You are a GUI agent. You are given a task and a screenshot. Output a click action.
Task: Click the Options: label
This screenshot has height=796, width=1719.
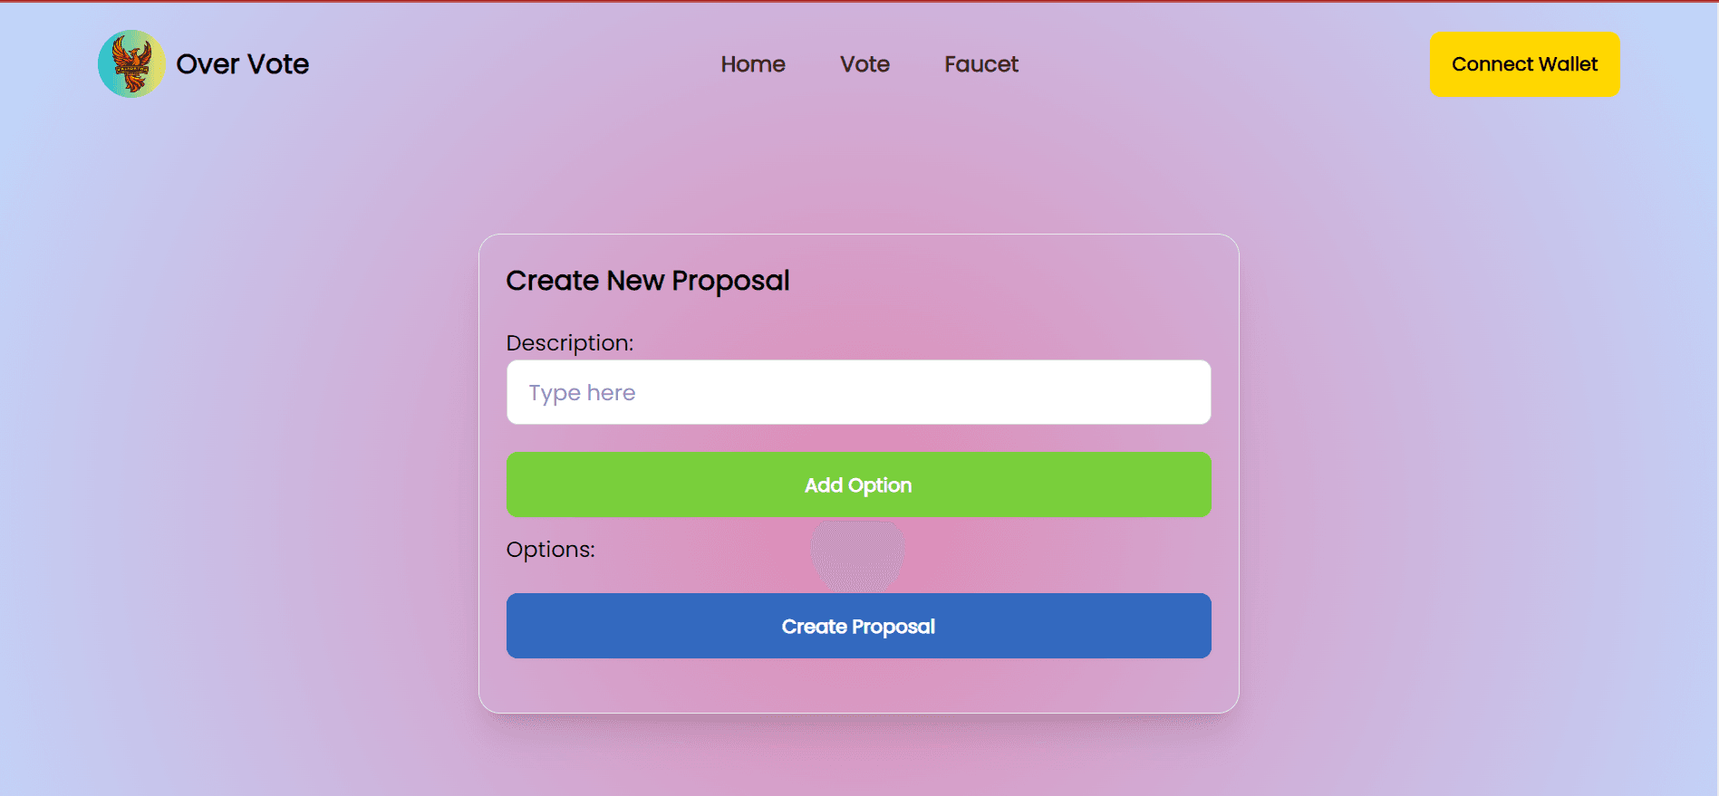tap(550, 550)
